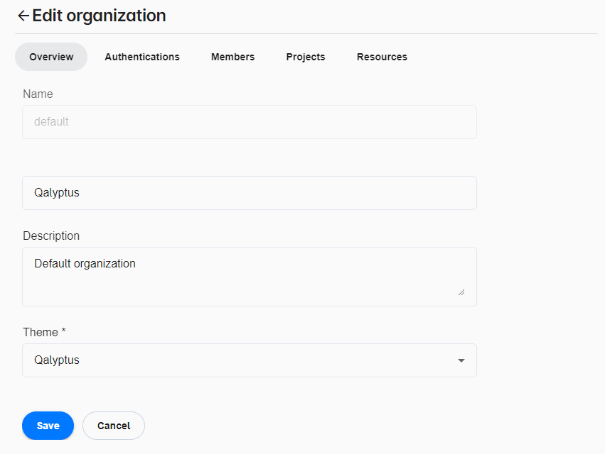This screenshot has height=454, width=605.
Task: Save the organization changes
Action: pyautogui.click(x=48, y=426)
